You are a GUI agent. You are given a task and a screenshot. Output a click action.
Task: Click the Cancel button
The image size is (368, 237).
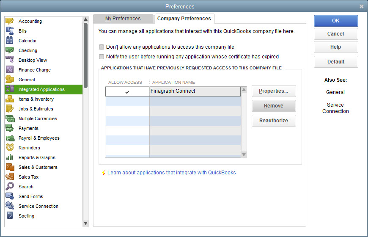336,34
